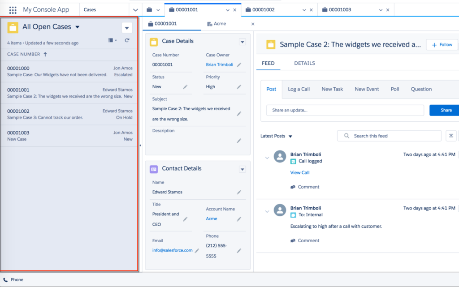This screenshot has height=287, width=459.
Task: Open the Acme account name link
Action: tap(211, 219)
